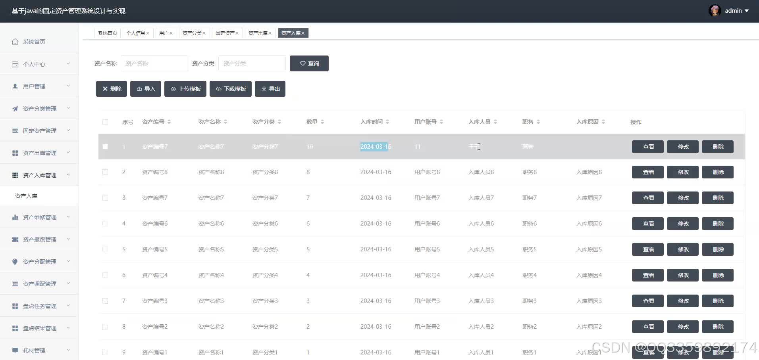Check the checkbox for 资产编号5 row
This screenshot has height=360, width=759.
105,249
